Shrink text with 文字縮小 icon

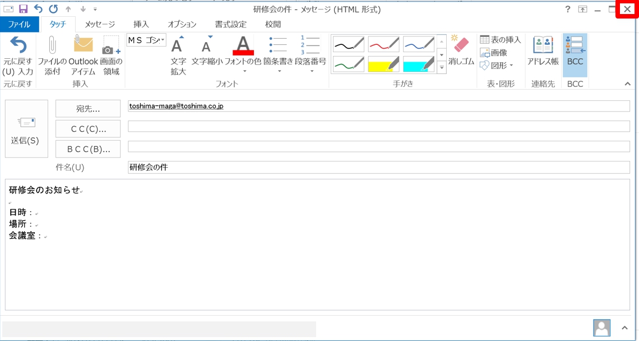(207, 46)
